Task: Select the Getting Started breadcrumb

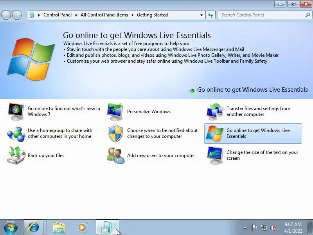Action: (152, 15)
